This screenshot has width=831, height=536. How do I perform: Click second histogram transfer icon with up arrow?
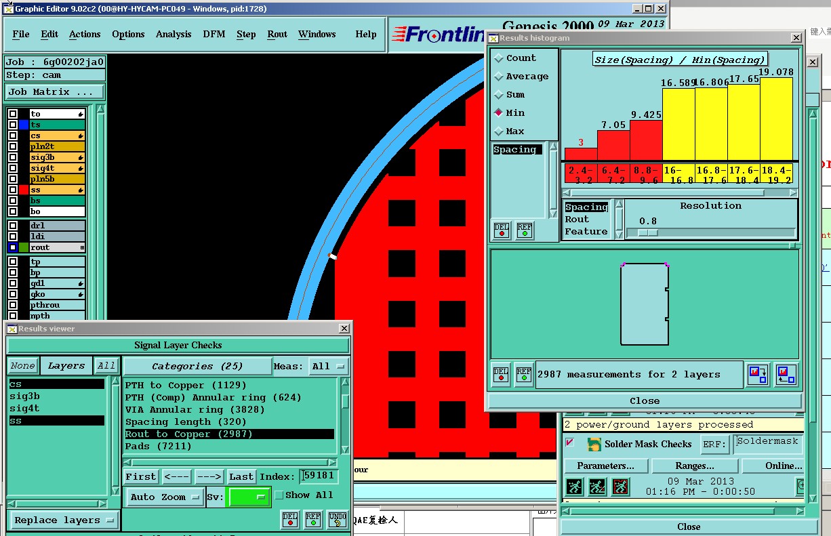(786, 375)
